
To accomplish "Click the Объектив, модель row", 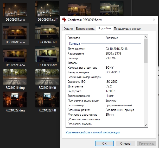I will click(x=104, y=124).
